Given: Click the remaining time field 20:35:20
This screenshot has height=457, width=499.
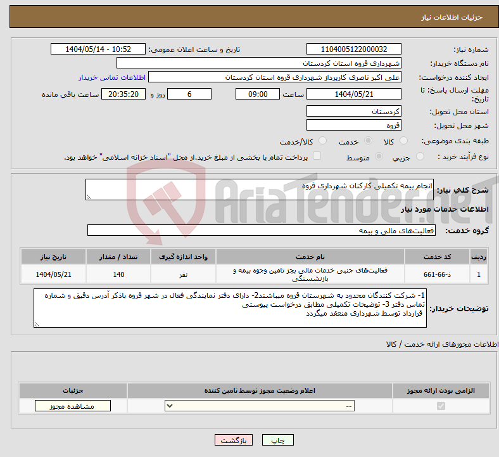Looking at the screenshot, I should (x=123, y=94).
